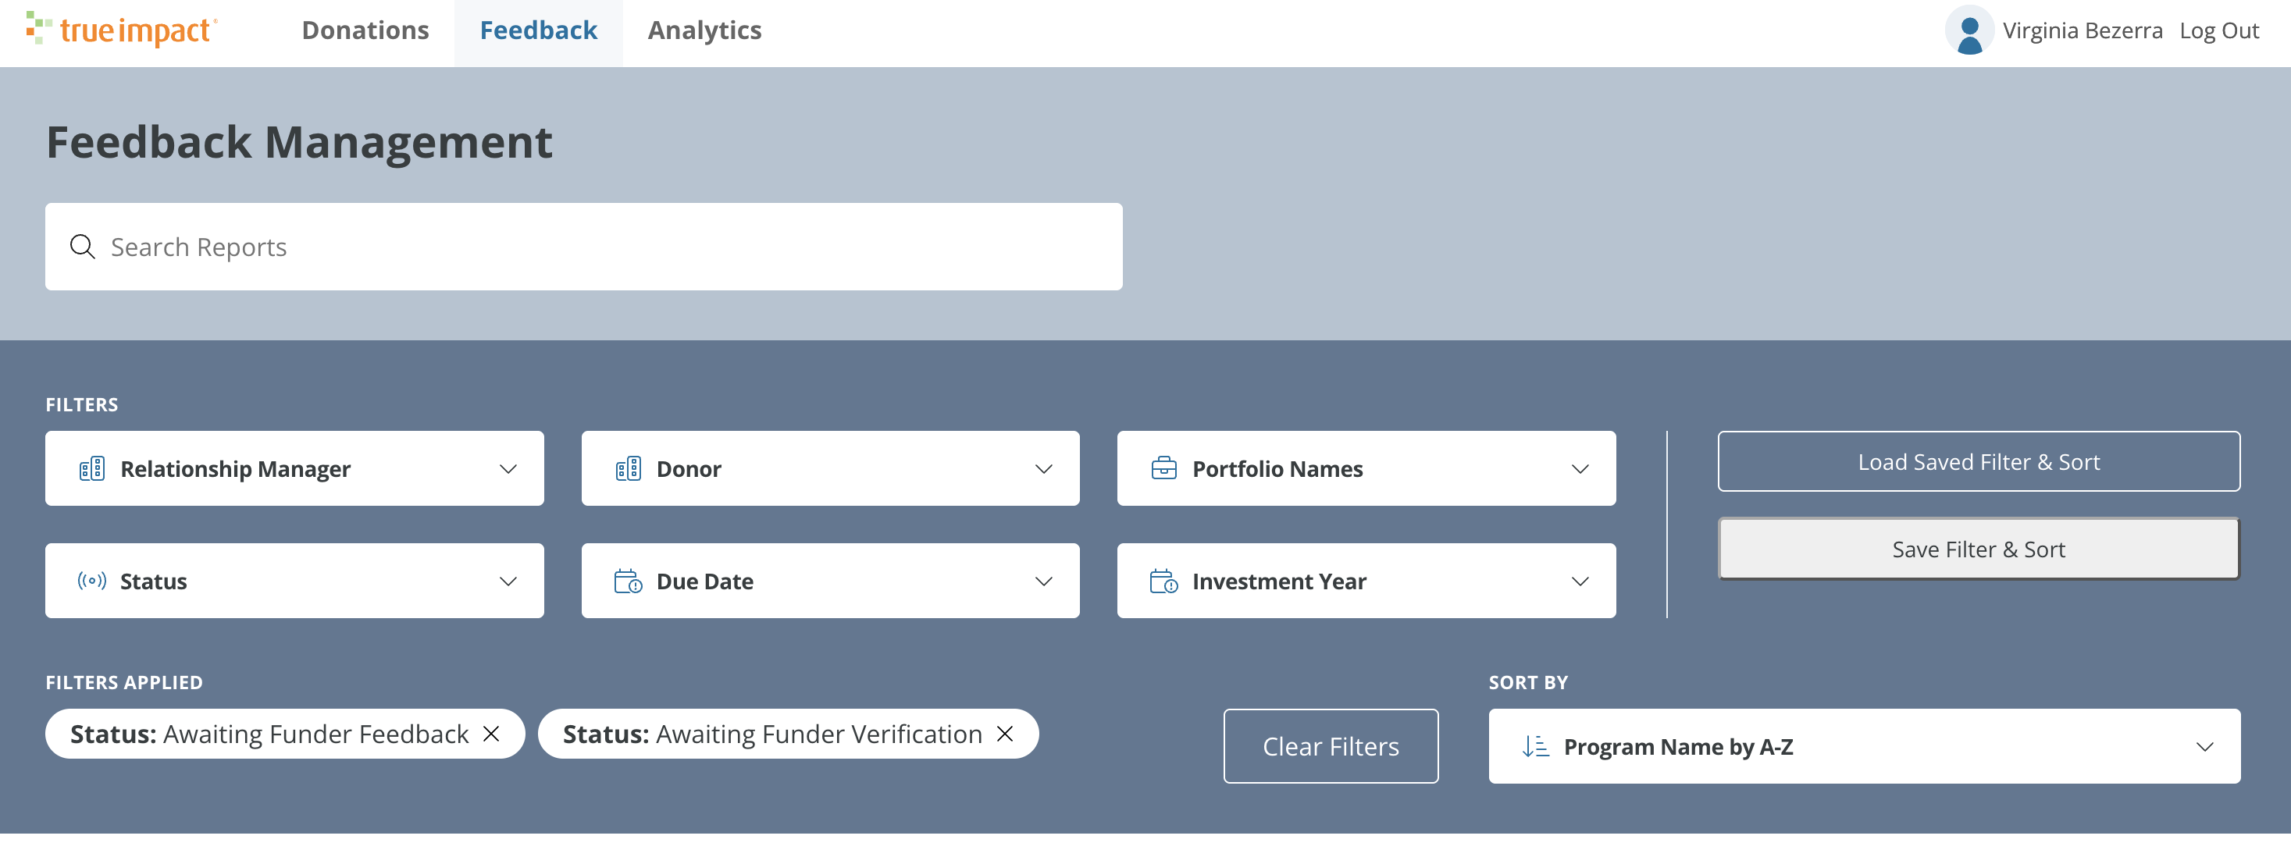Remove Awaiting Funder Verification filter chip
2291x857 pixels.
tap(1005, 734)
